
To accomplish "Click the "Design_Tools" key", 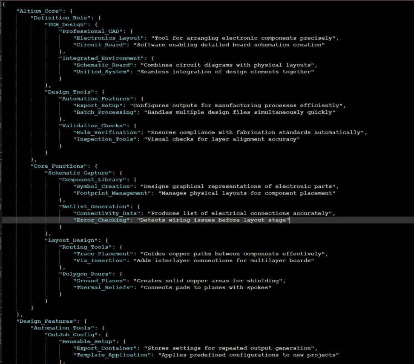I will coord(69,92).
